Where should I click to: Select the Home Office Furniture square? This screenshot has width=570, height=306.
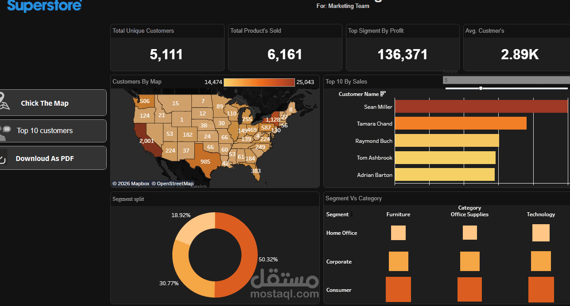point(398,233)
